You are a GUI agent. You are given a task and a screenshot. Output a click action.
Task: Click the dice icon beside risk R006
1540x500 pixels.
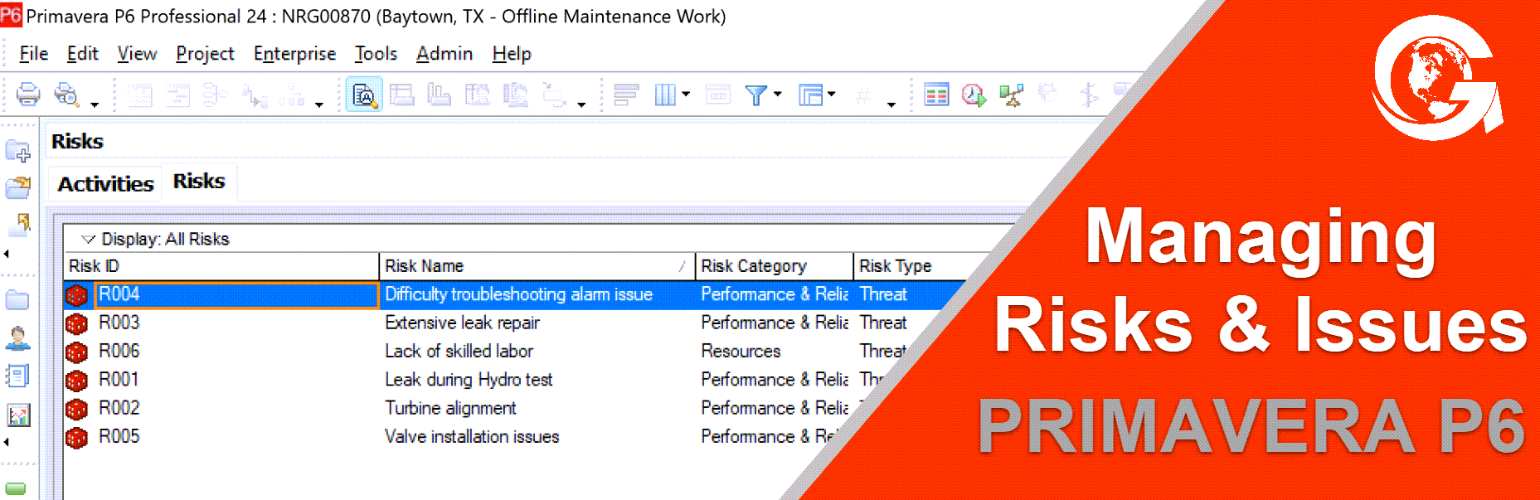(76, 352)
